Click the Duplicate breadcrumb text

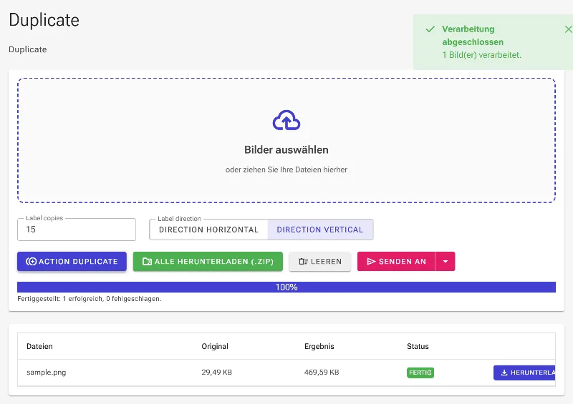click(x=28, y=49)
